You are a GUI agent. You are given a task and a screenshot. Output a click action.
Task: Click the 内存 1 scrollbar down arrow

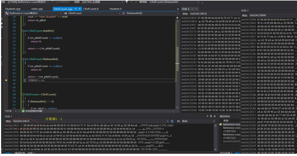click(215, 149)
